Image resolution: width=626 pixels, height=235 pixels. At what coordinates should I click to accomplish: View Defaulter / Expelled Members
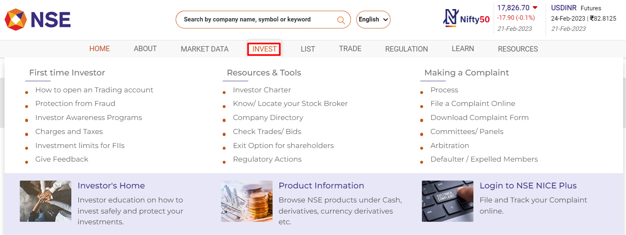click(484, 159)
